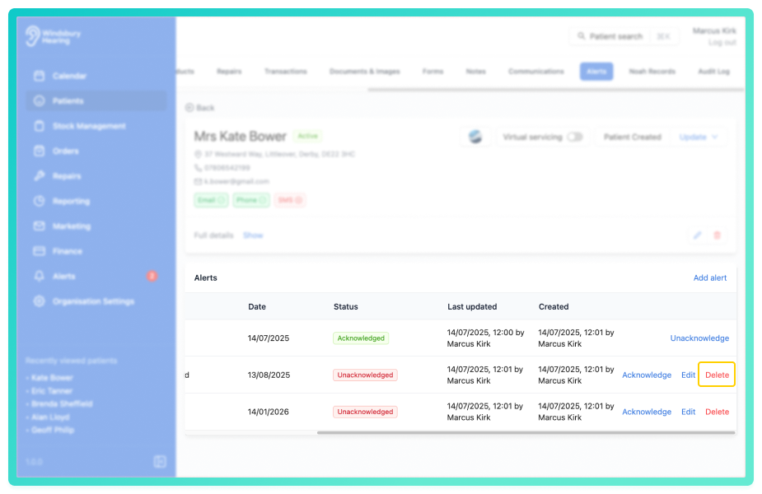Unacknowledge the 14/07/2025 alert

point(699,338)
